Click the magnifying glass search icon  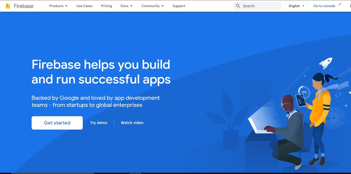tap(238, 6)
